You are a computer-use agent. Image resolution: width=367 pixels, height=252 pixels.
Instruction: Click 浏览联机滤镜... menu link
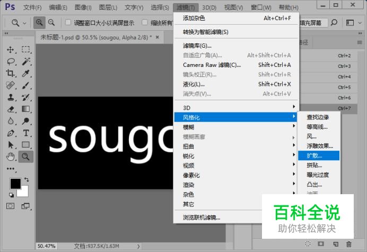coord(202,218)
